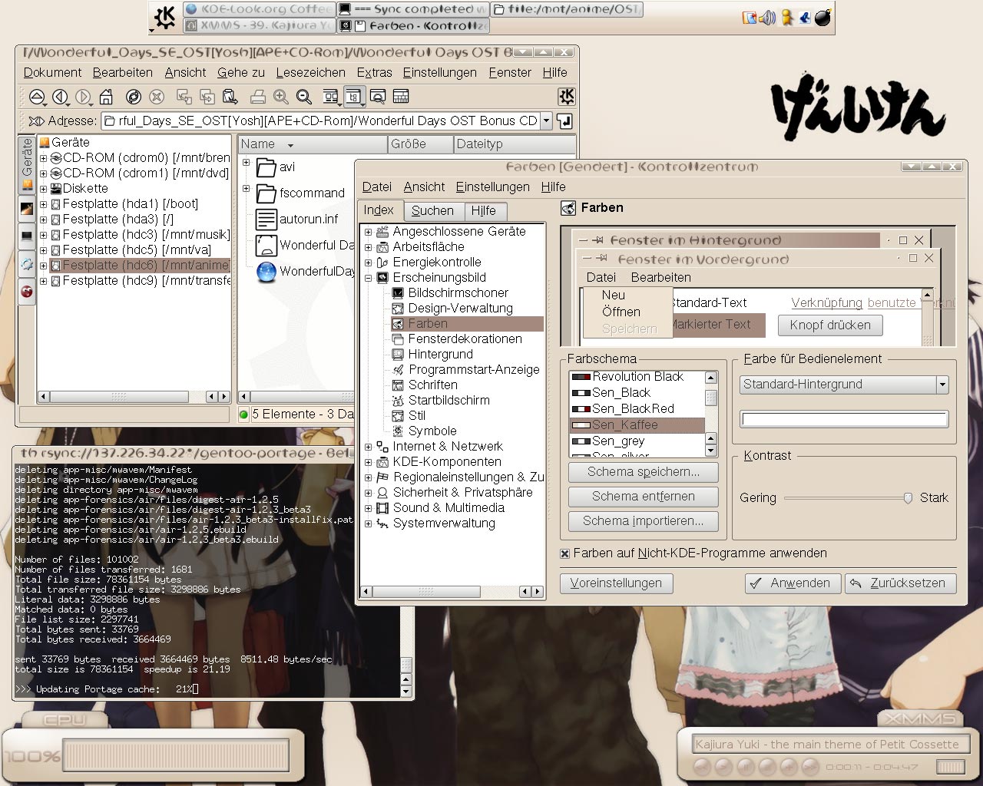Click the Schema entfernen button
The width and height of the screenshot is (983, 786).
644,497
